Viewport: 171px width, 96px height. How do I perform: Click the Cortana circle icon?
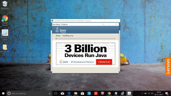point(9,93)
